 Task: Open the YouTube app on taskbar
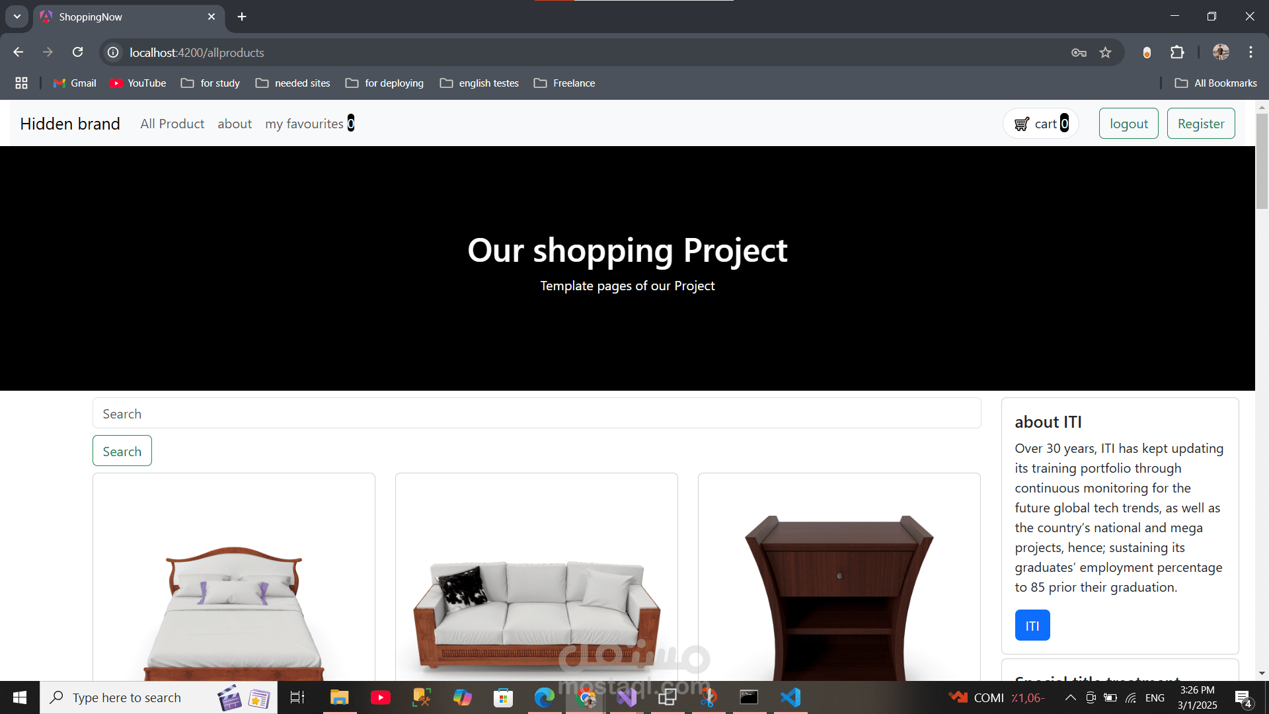(381, 697)
